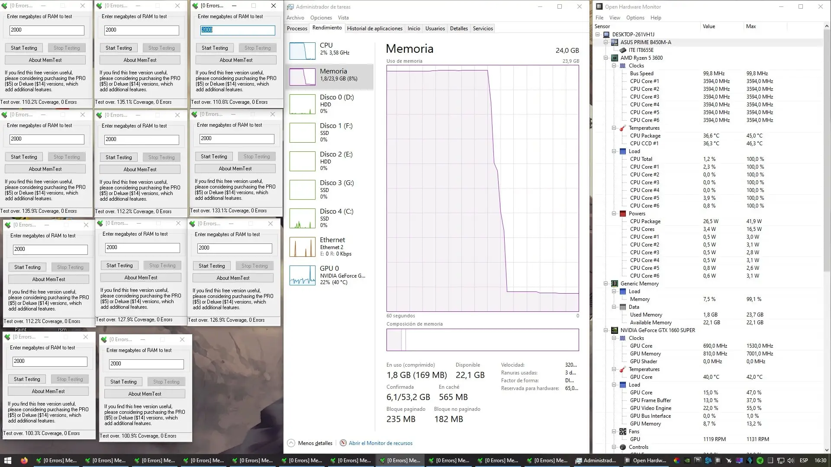Screen dimensions: 831x467
Task: Collapse the Generic Memory node
Action: [606, 284]
